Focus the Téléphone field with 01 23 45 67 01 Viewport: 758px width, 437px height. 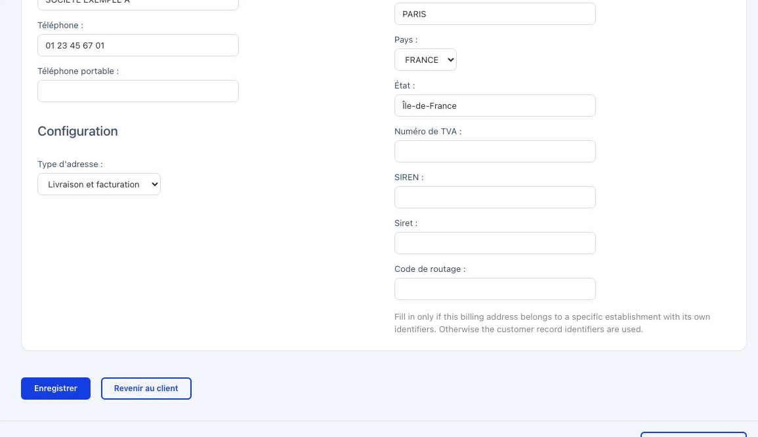click(138, 45)
